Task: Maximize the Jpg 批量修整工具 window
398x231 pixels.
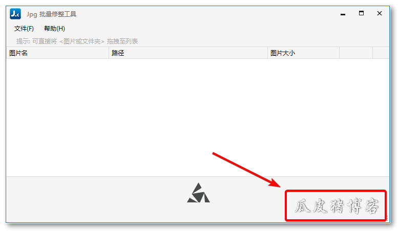Action: pos(361,13)
